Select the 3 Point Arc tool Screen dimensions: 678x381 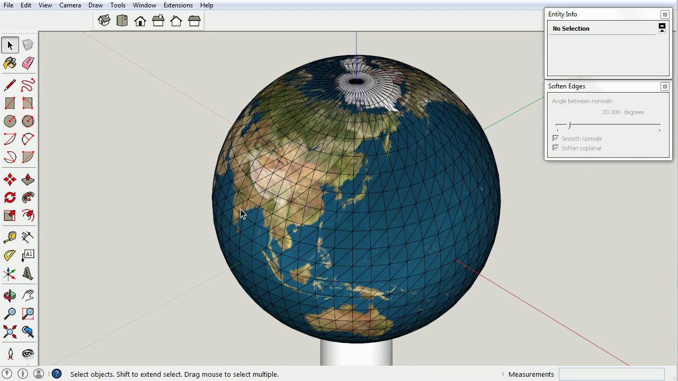pyautogui.click(x=10, y=157)
